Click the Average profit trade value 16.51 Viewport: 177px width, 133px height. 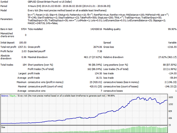tap(99, 78)
